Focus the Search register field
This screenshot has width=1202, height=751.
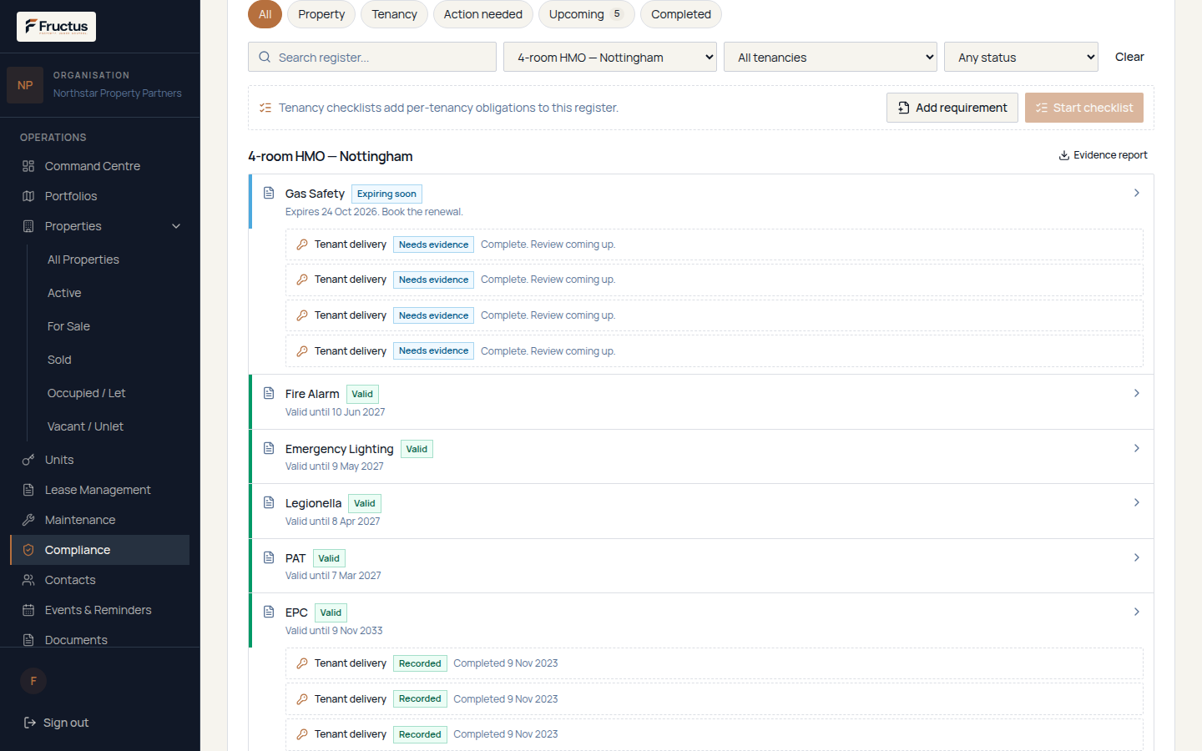(372, 57)
